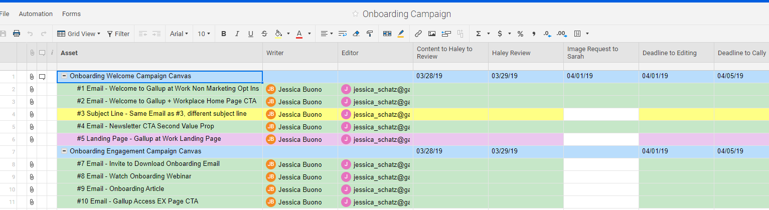Open the date format dropdown arrow
Image resolution: width=769 pixels, height=210 pixels.
[587, 34]
